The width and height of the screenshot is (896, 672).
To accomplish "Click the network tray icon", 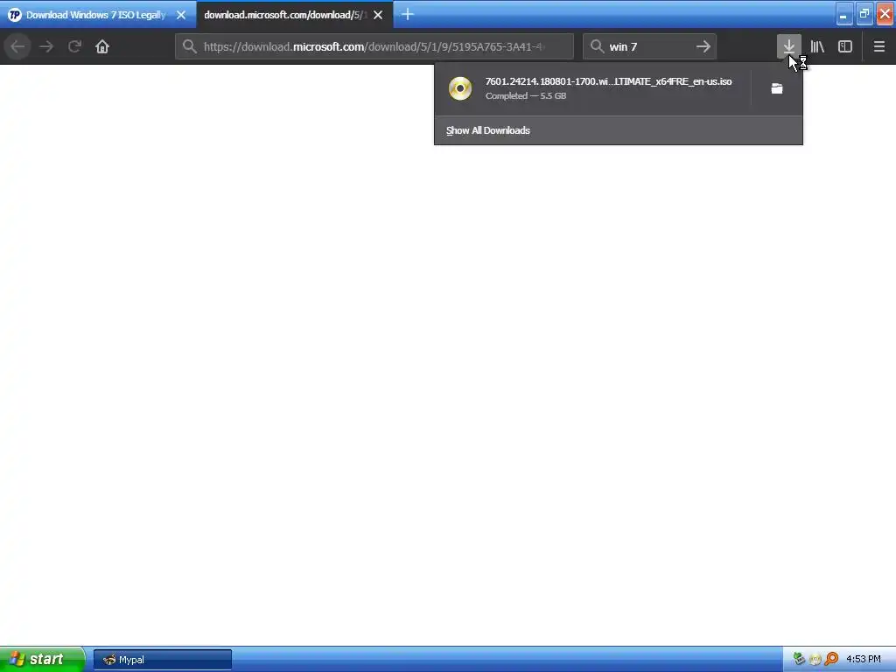I will [x=799, y=659].
